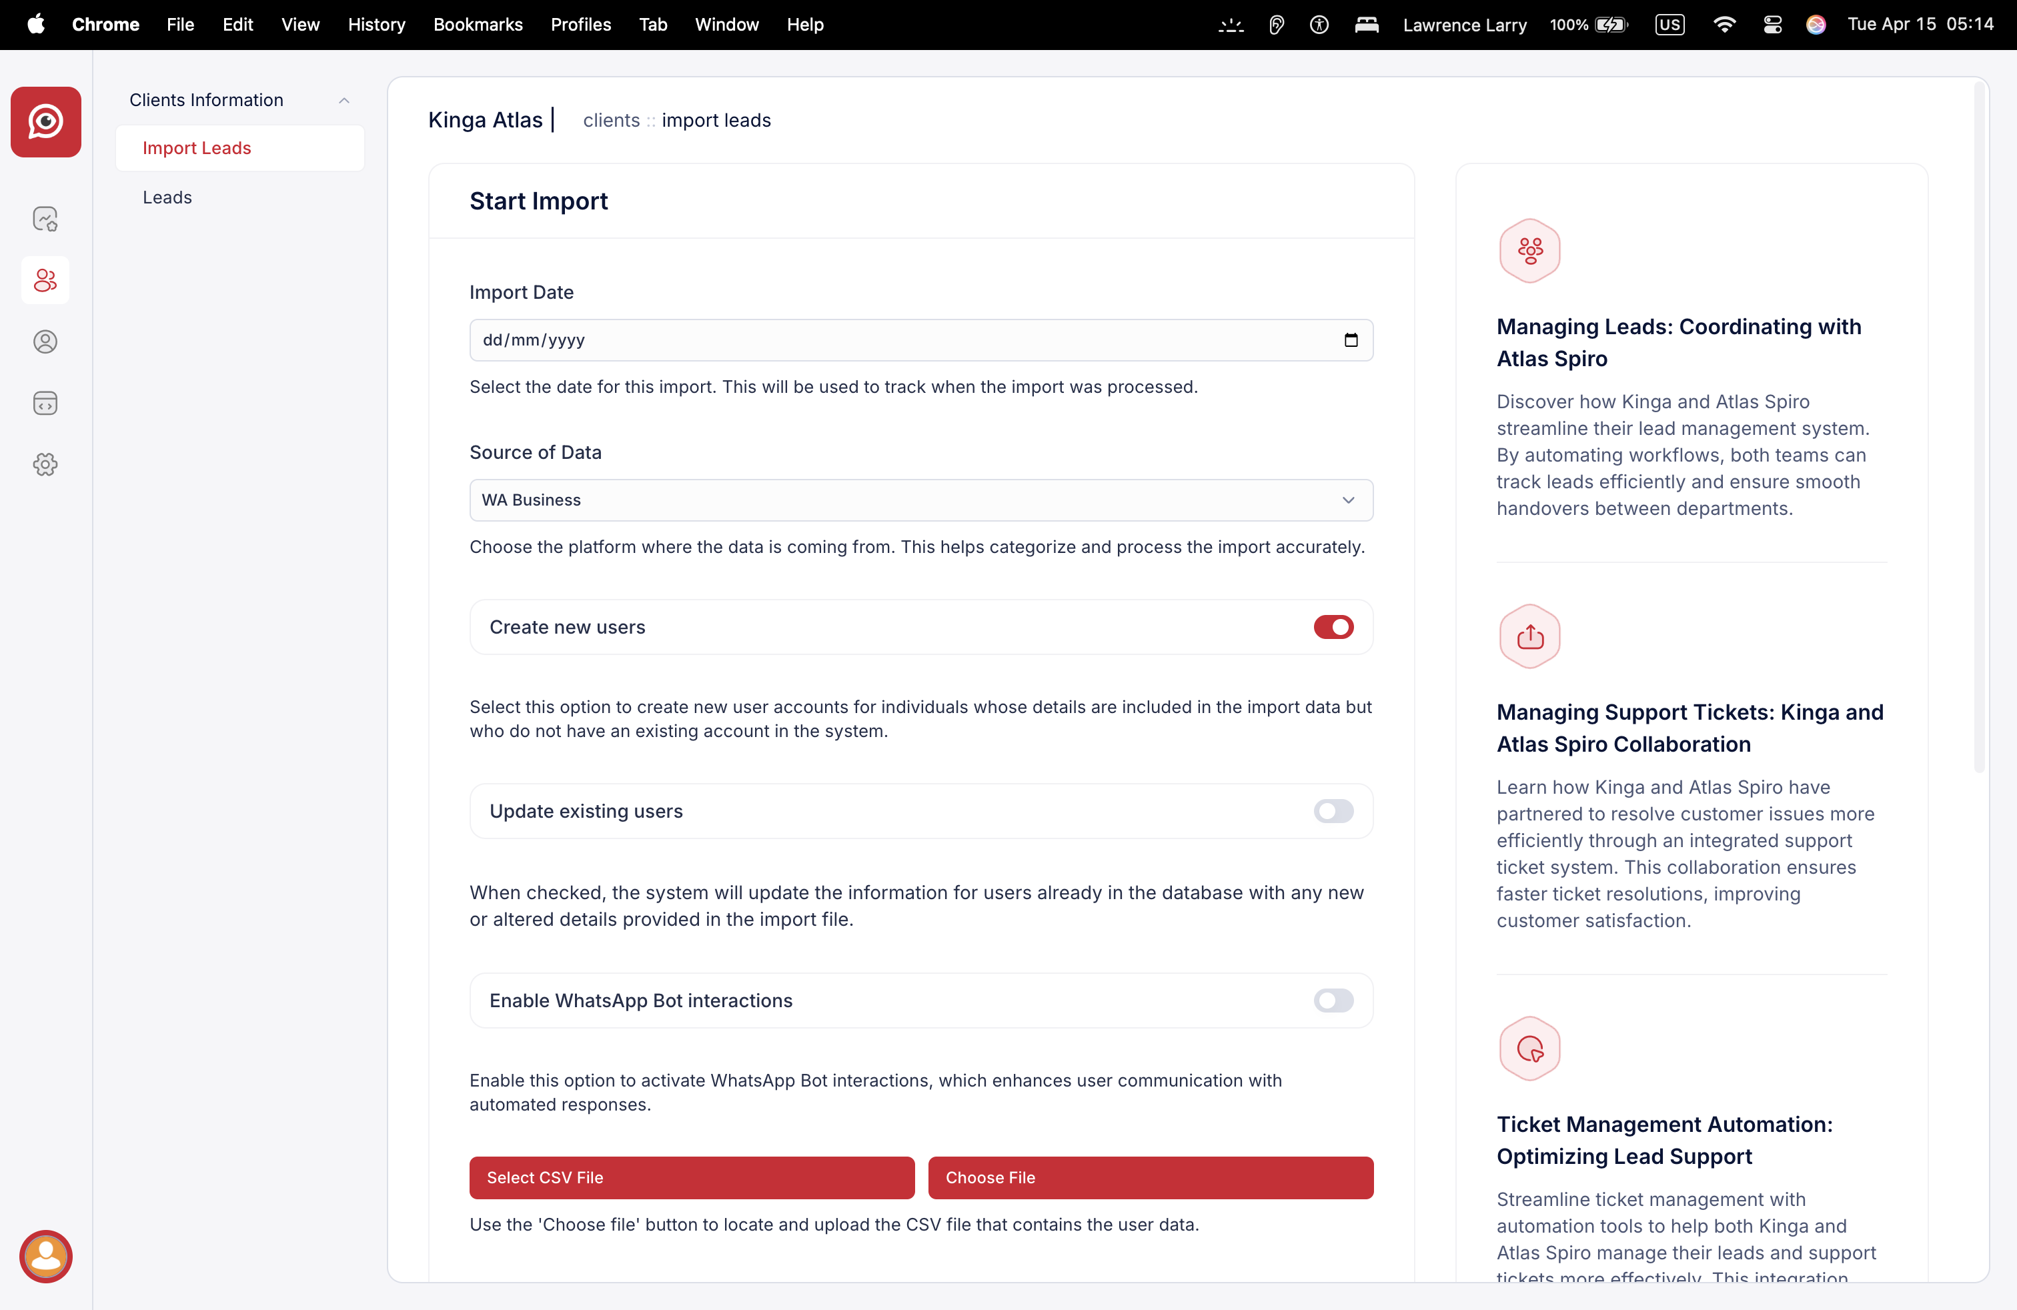
Task: Click the Wi-Fi status icon
Action: coord(1724,25)
